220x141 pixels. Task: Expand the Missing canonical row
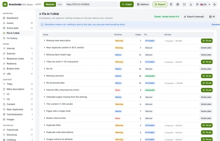coord(44,76)
